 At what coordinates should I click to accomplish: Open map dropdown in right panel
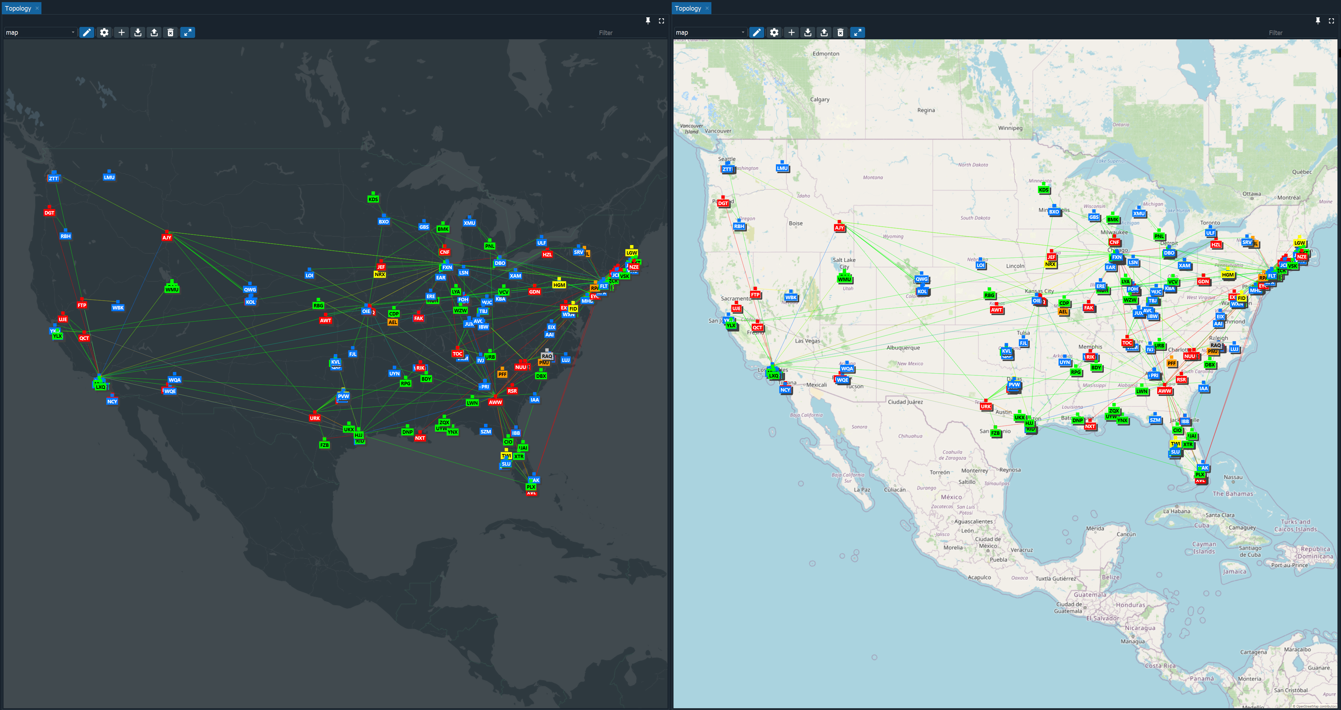tap(710, 32)
